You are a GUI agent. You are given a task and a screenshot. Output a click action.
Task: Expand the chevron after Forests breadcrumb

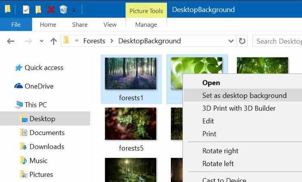(x=112, y=41)
